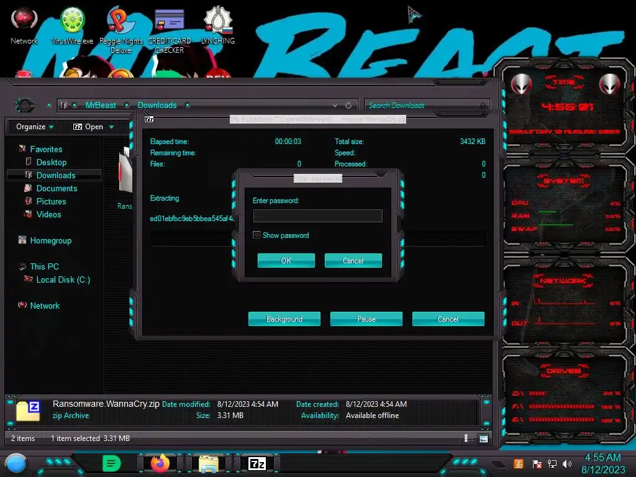Image resolution: width=636 pixels, height=477 pixels.
Task: Expand the arrow after MrBeast breadcrumb
Action: click(127, 105)
